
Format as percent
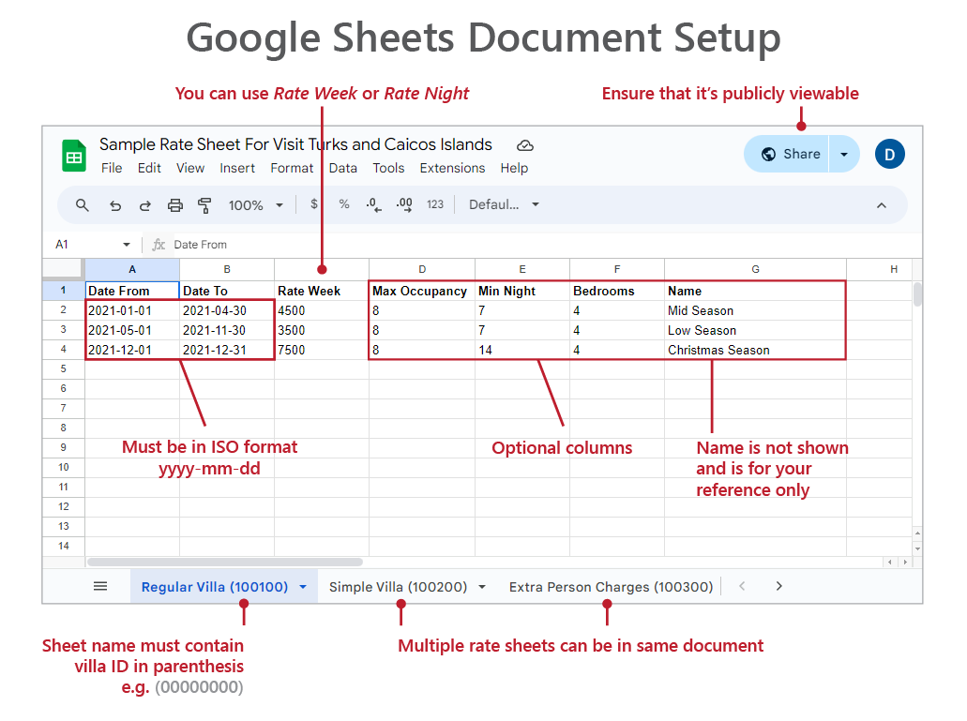tap(344, 204)
